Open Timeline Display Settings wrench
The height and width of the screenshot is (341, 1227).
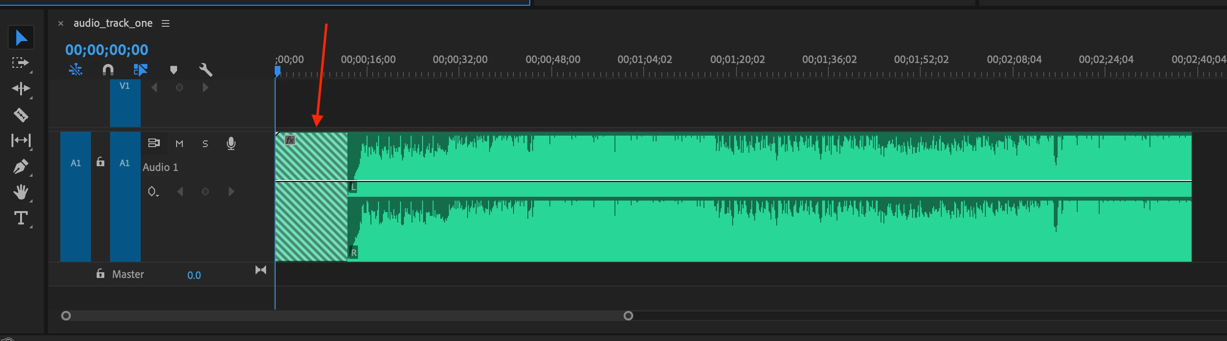pos(206,70)
